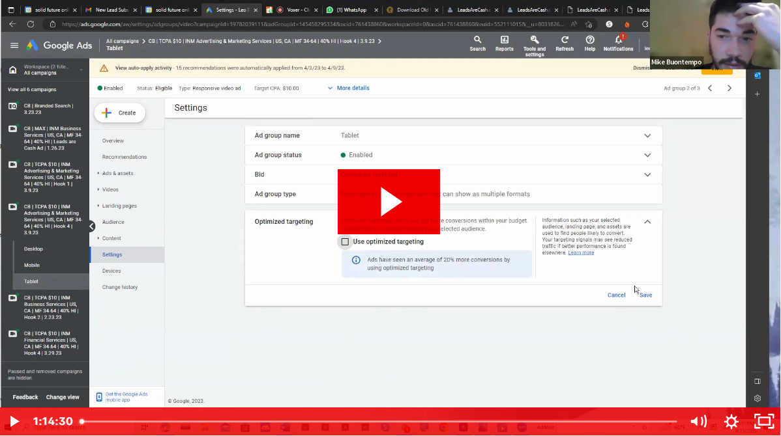Mute the video with the speaker icon

tap(698, 422)
